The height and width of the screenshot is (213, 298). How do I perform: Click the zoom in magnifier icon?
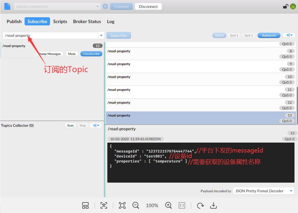pos(168,205)
